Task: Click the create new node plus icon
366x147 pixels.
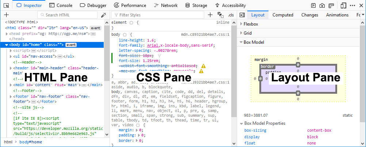Action: 6,15
